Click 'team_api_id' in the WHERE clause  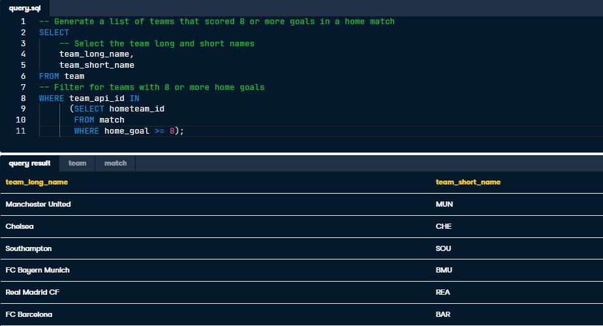(x=97, y=98)
